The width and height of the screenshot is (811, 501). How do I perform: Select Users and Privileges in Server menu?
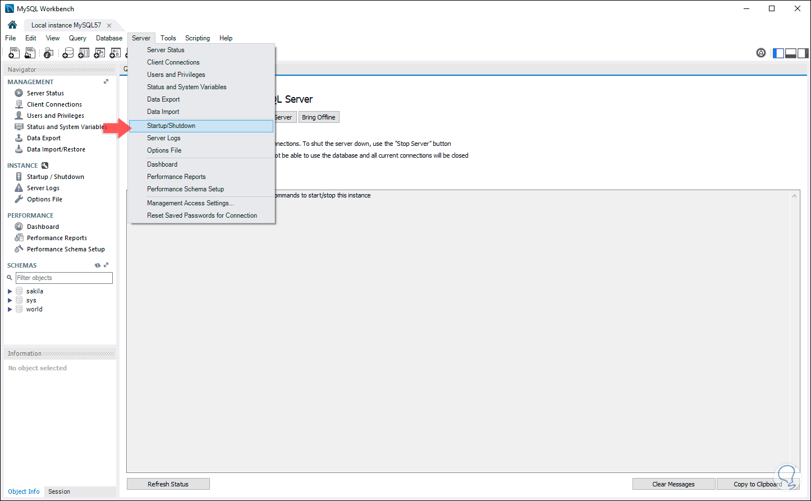[201, 75]
